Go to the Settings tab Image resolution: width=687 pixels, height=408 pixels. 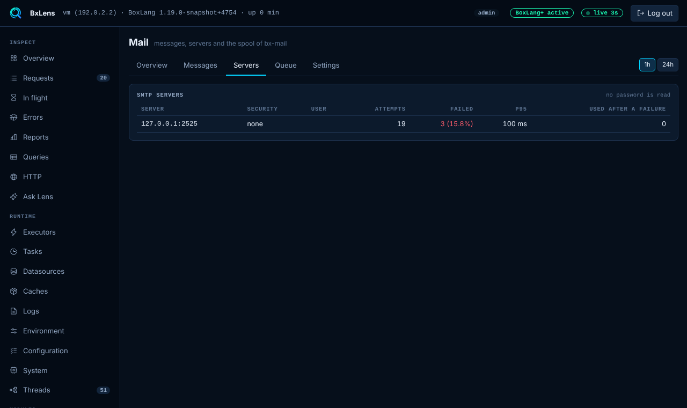tap(326, 65)
